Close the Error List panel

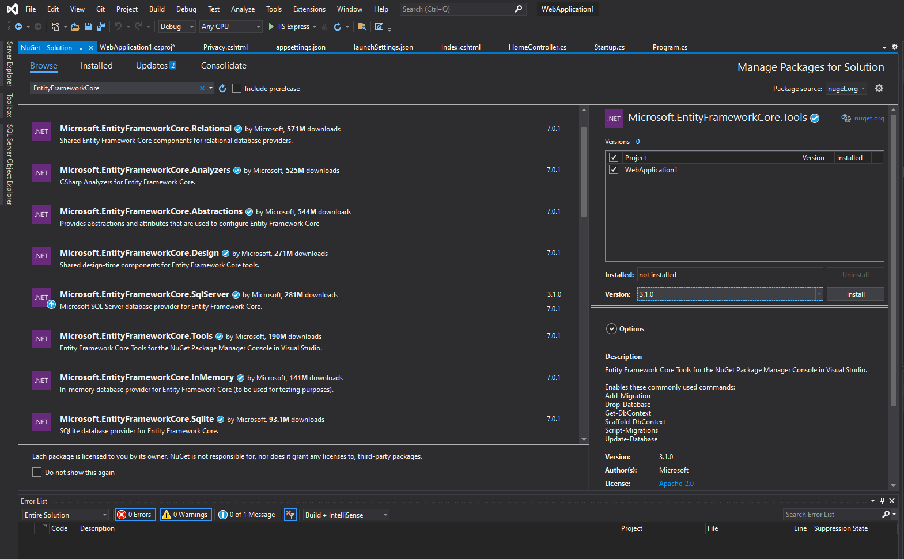[892, 501]
